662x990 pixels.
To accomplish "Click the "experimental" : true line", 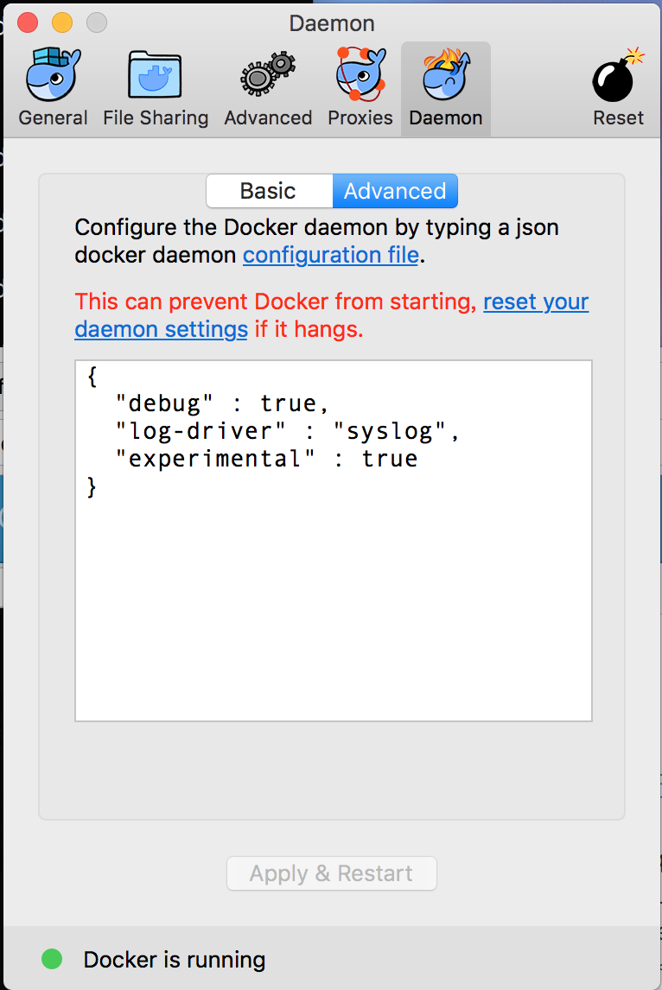I will tap(266, 459).
